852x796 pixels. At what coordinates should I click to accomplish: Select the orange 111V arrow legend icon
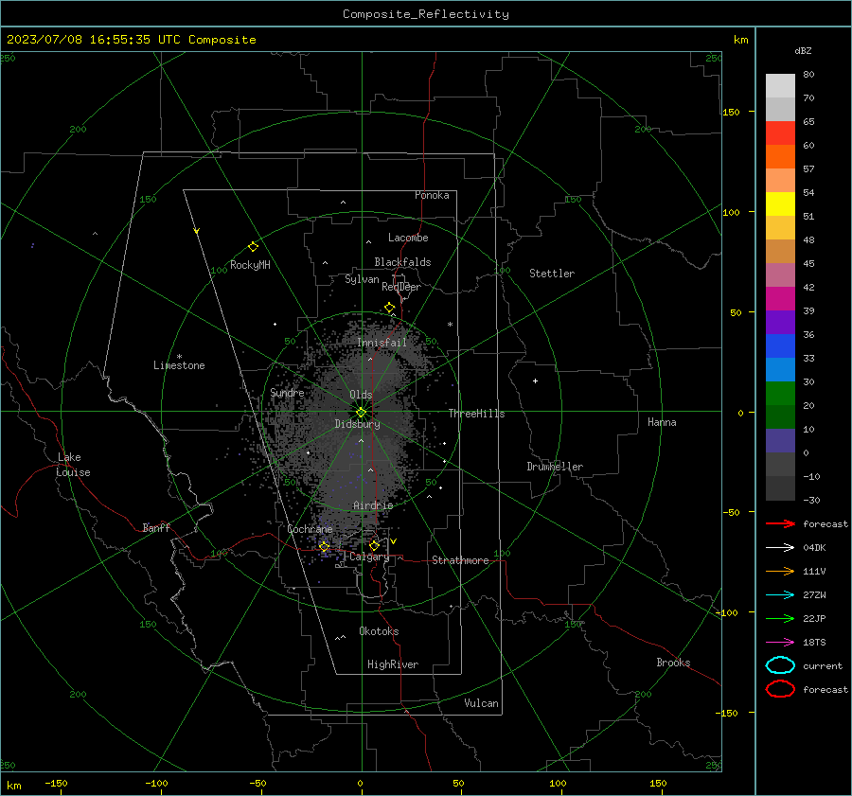(x=780, y=571)
